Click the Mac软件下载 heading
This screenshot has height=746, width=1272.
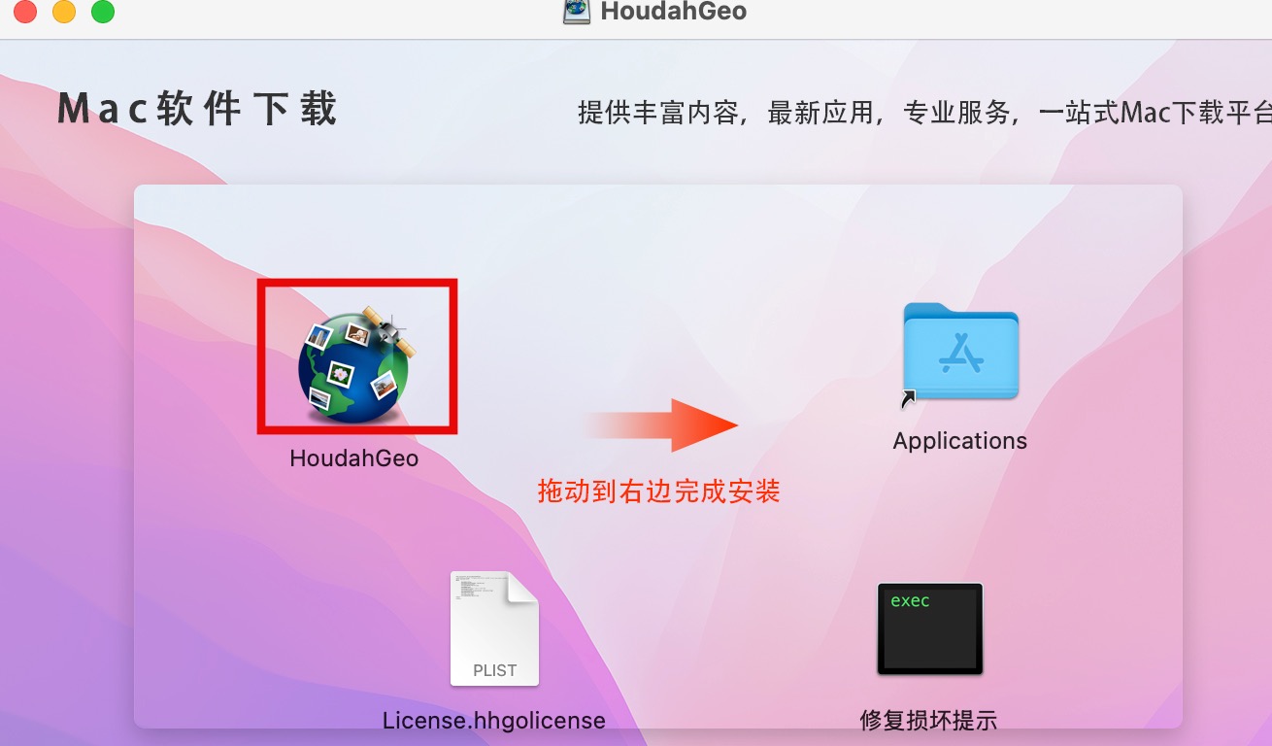click(197, 109)
